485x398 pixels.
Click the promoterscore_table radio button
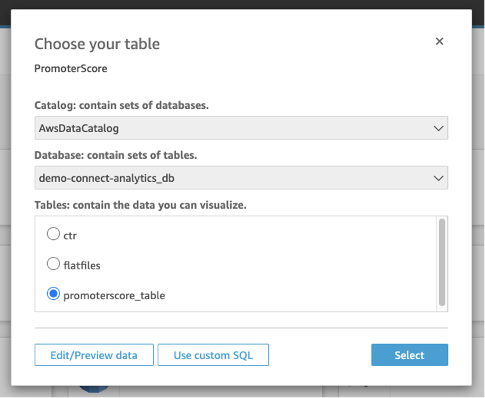click(53, 293)
